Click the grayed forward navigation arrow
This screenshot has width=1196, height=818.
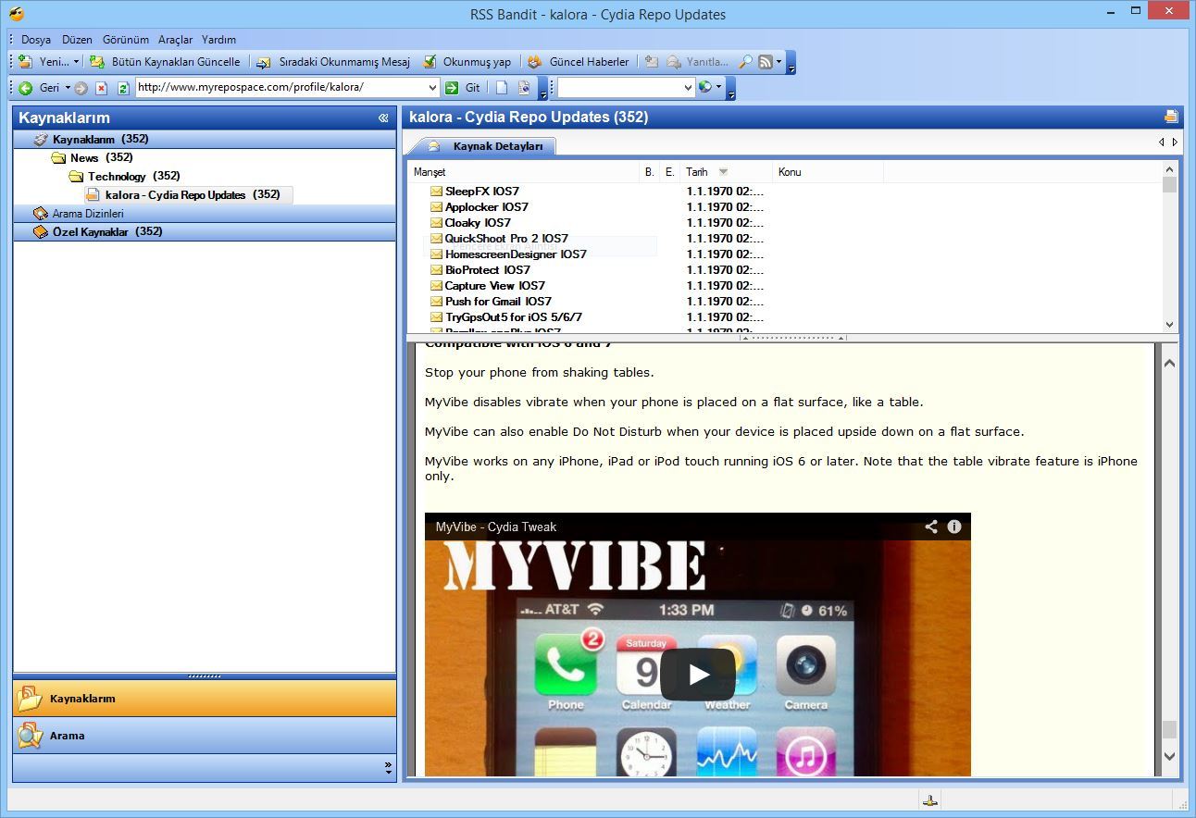coord(81,88)
